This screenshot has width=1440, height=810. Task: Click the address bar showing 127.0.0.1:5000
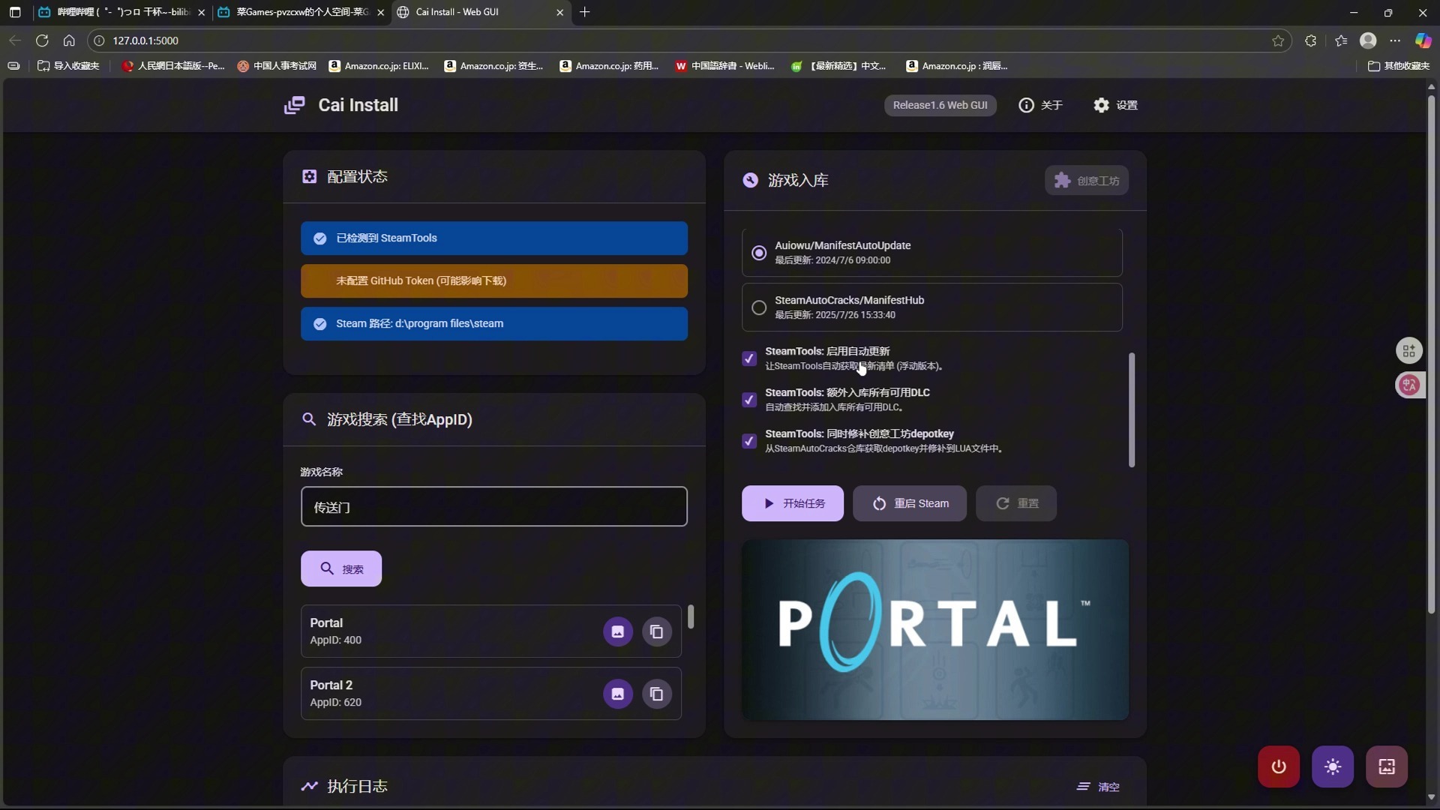(688, 40)
